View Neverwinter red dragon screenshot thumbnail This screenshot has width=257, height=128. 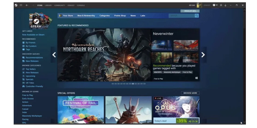(186, 45)
